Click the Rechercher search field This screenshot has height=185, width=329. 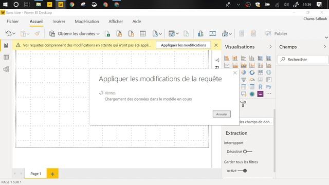[x=303, y=60]
